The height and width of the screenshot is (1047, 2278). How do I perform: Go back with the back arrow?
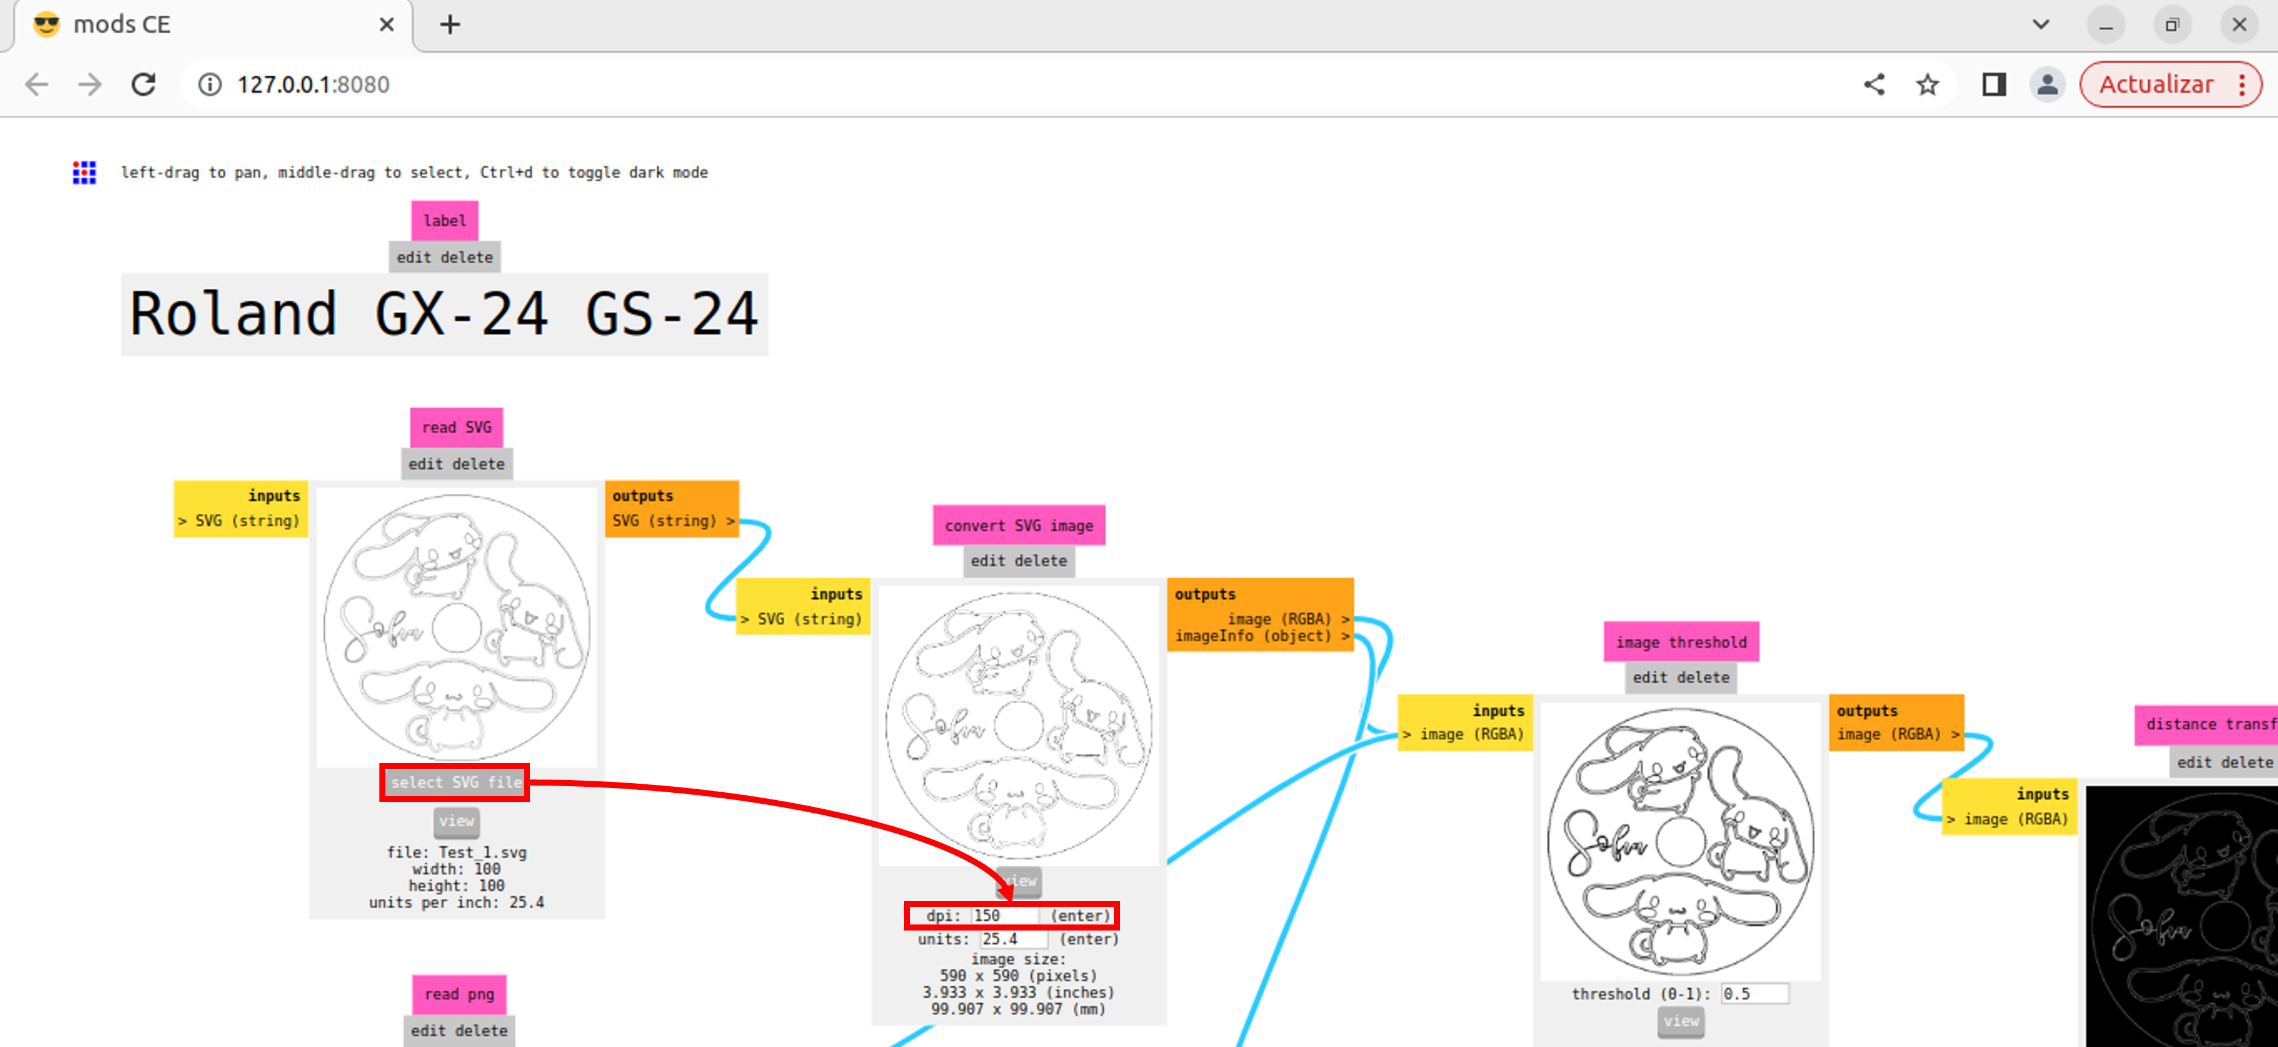click(x=37, y=85)
